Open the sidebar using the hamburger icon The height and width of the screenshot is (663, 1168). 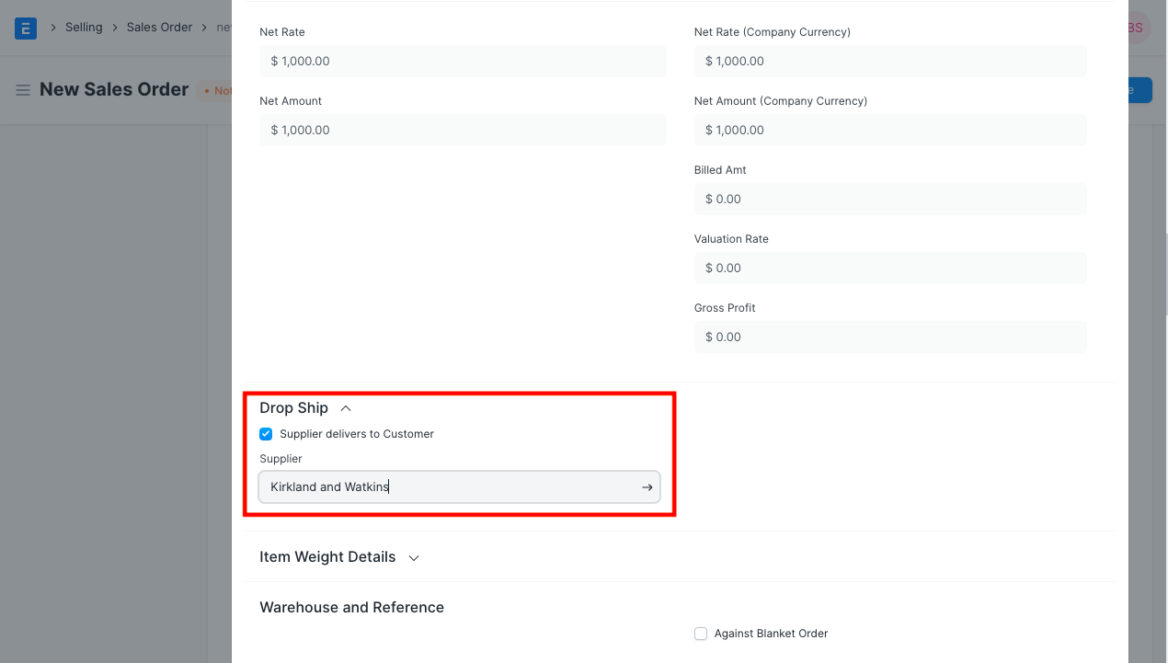coord(23,89)
